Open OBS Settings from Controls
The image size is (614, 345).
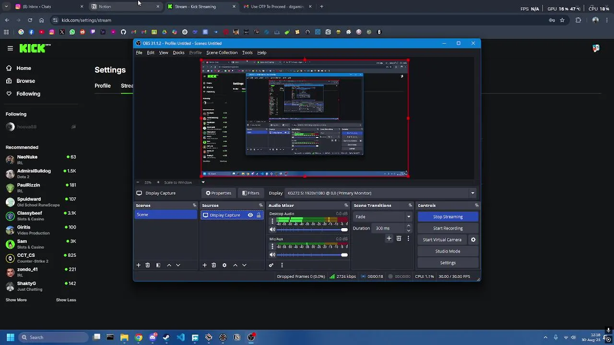[x=448, y=263]
